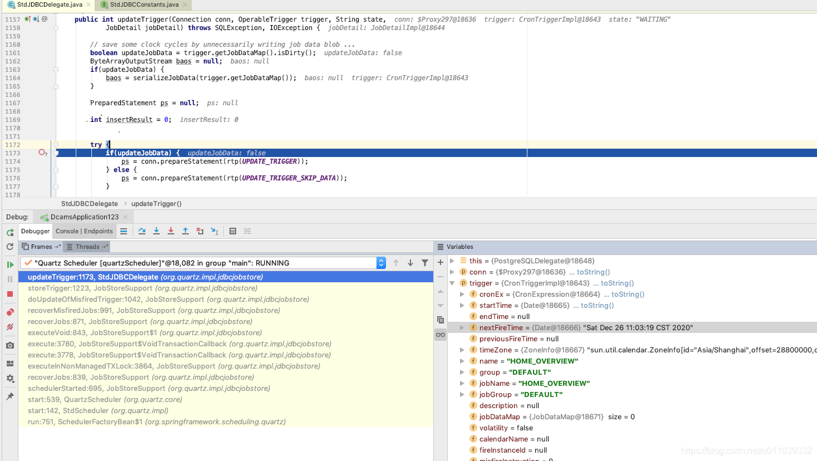Expand the timeZone field node
The width and height of the screenshot is (817, 461).
(462, 350)
